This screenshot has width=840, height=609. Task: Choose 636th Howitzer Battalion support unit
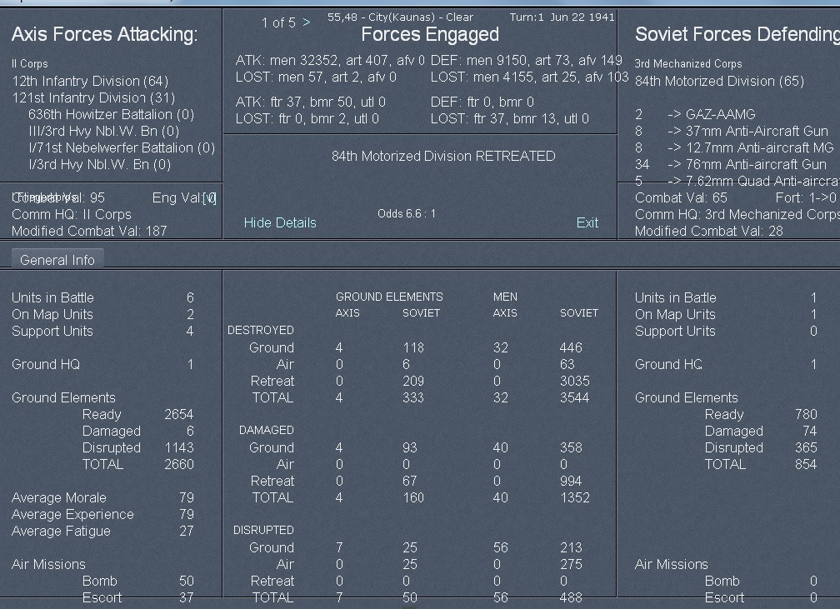[x=111, y=115]
